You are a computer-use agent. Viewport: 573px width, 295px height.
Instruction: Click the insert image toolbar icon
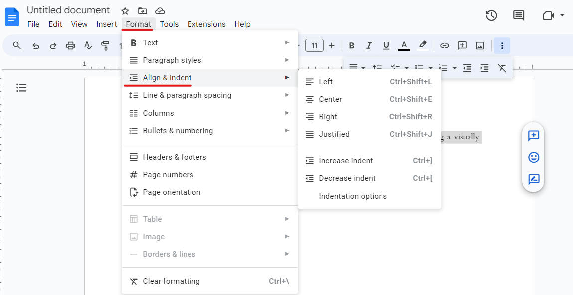(x=480, y=46)
